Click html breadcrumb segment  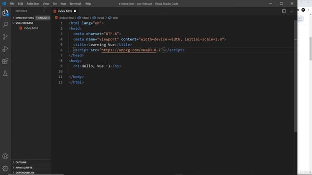click(85, 18)
